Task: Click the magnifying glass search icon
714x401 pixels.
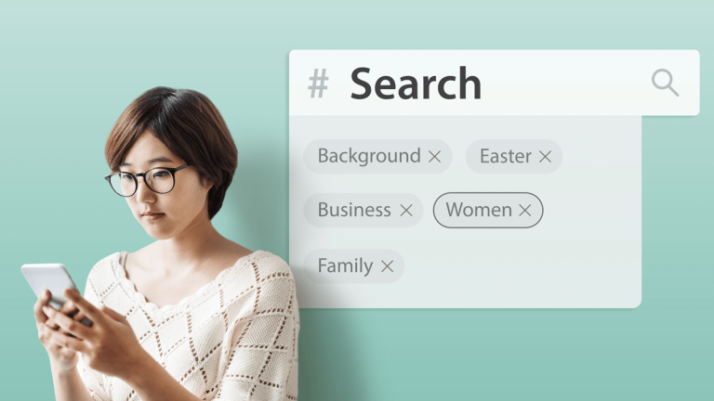Action: pyautogui.click(x=665, y=83)
